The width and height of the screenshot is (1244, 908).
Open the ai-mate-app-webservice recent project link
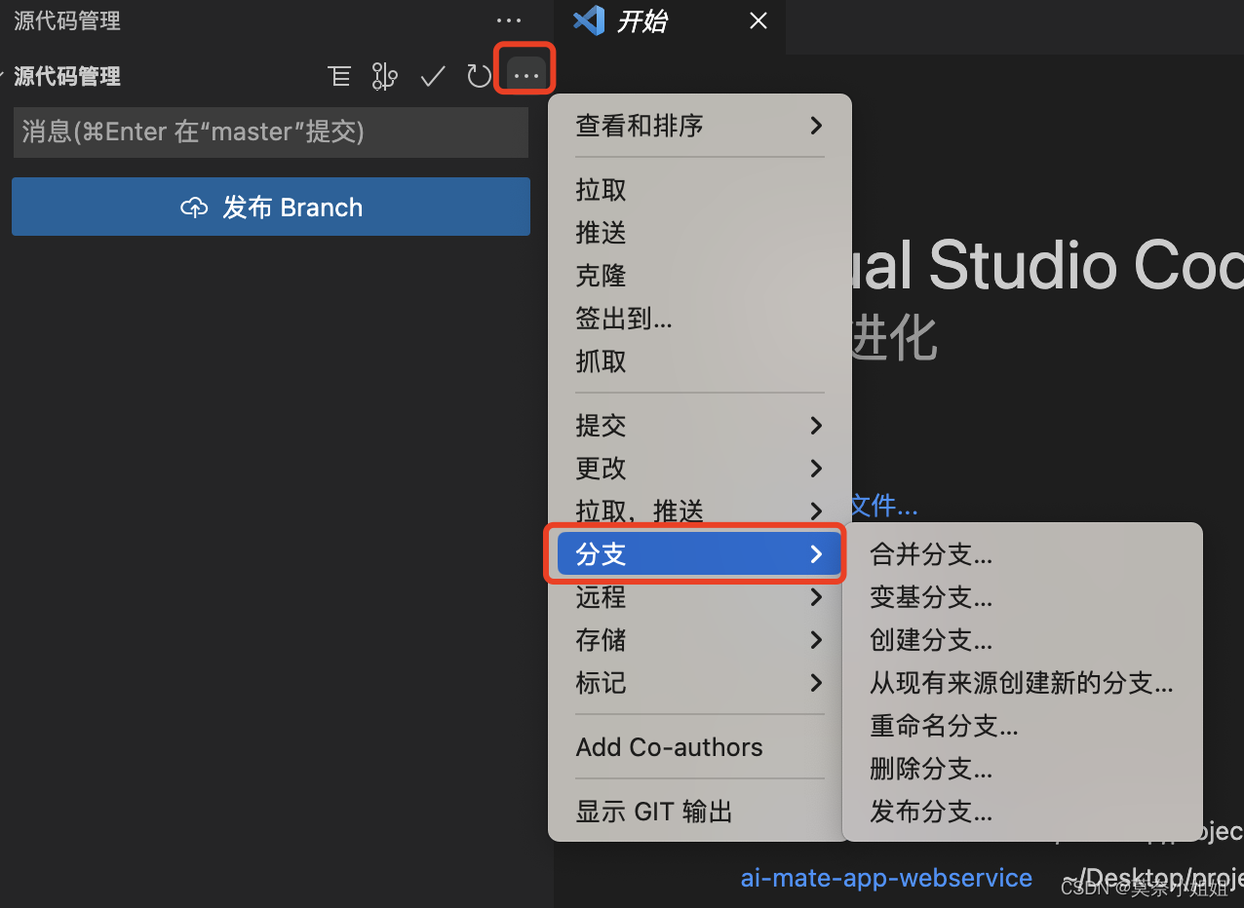886,878
